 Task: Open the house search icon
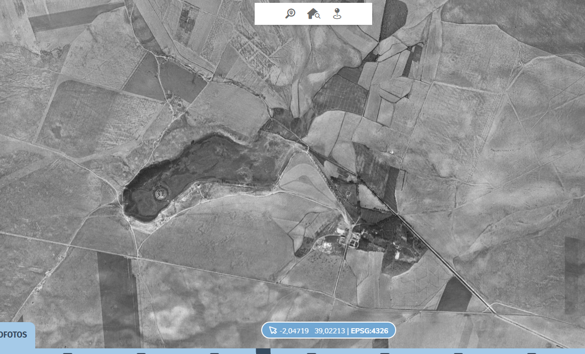pyautogui.click(x=313, y=14)
